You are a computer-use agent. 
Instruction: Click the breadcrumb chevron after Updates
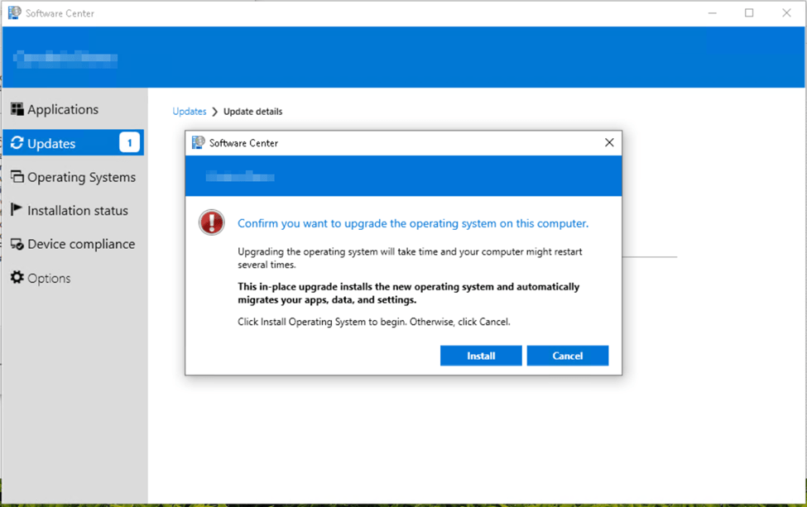pos(215,112)
